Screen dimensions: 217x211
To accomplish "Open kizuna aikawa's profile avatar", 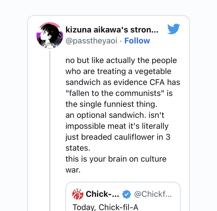I will coord(49,35).
